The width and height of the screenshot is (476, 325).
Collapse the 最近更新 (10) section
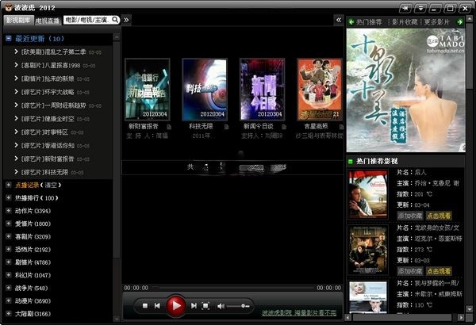9,39
